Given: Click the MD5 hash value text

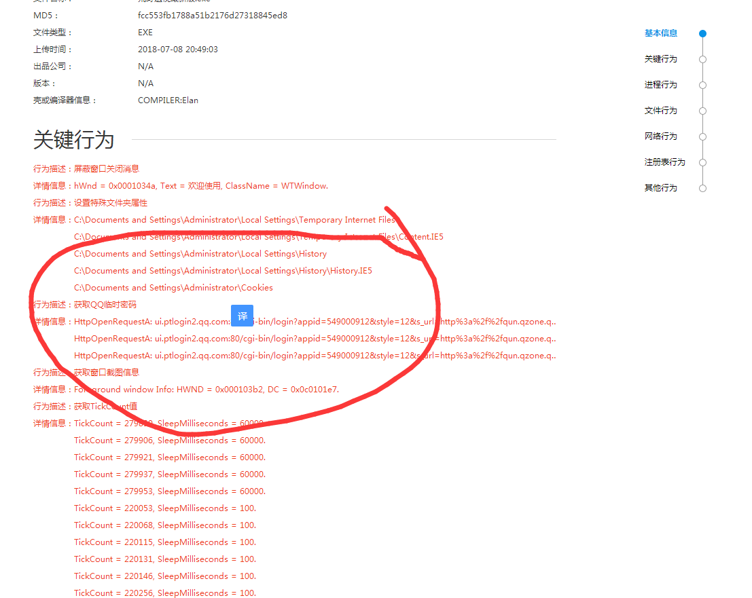Looking at the screenshot, I should [x=212, y=16].
